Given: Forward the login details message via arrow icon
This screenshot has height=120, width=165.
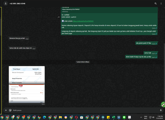Looking at the screenshot, I should pyautogui.click(x=59, y=17).
